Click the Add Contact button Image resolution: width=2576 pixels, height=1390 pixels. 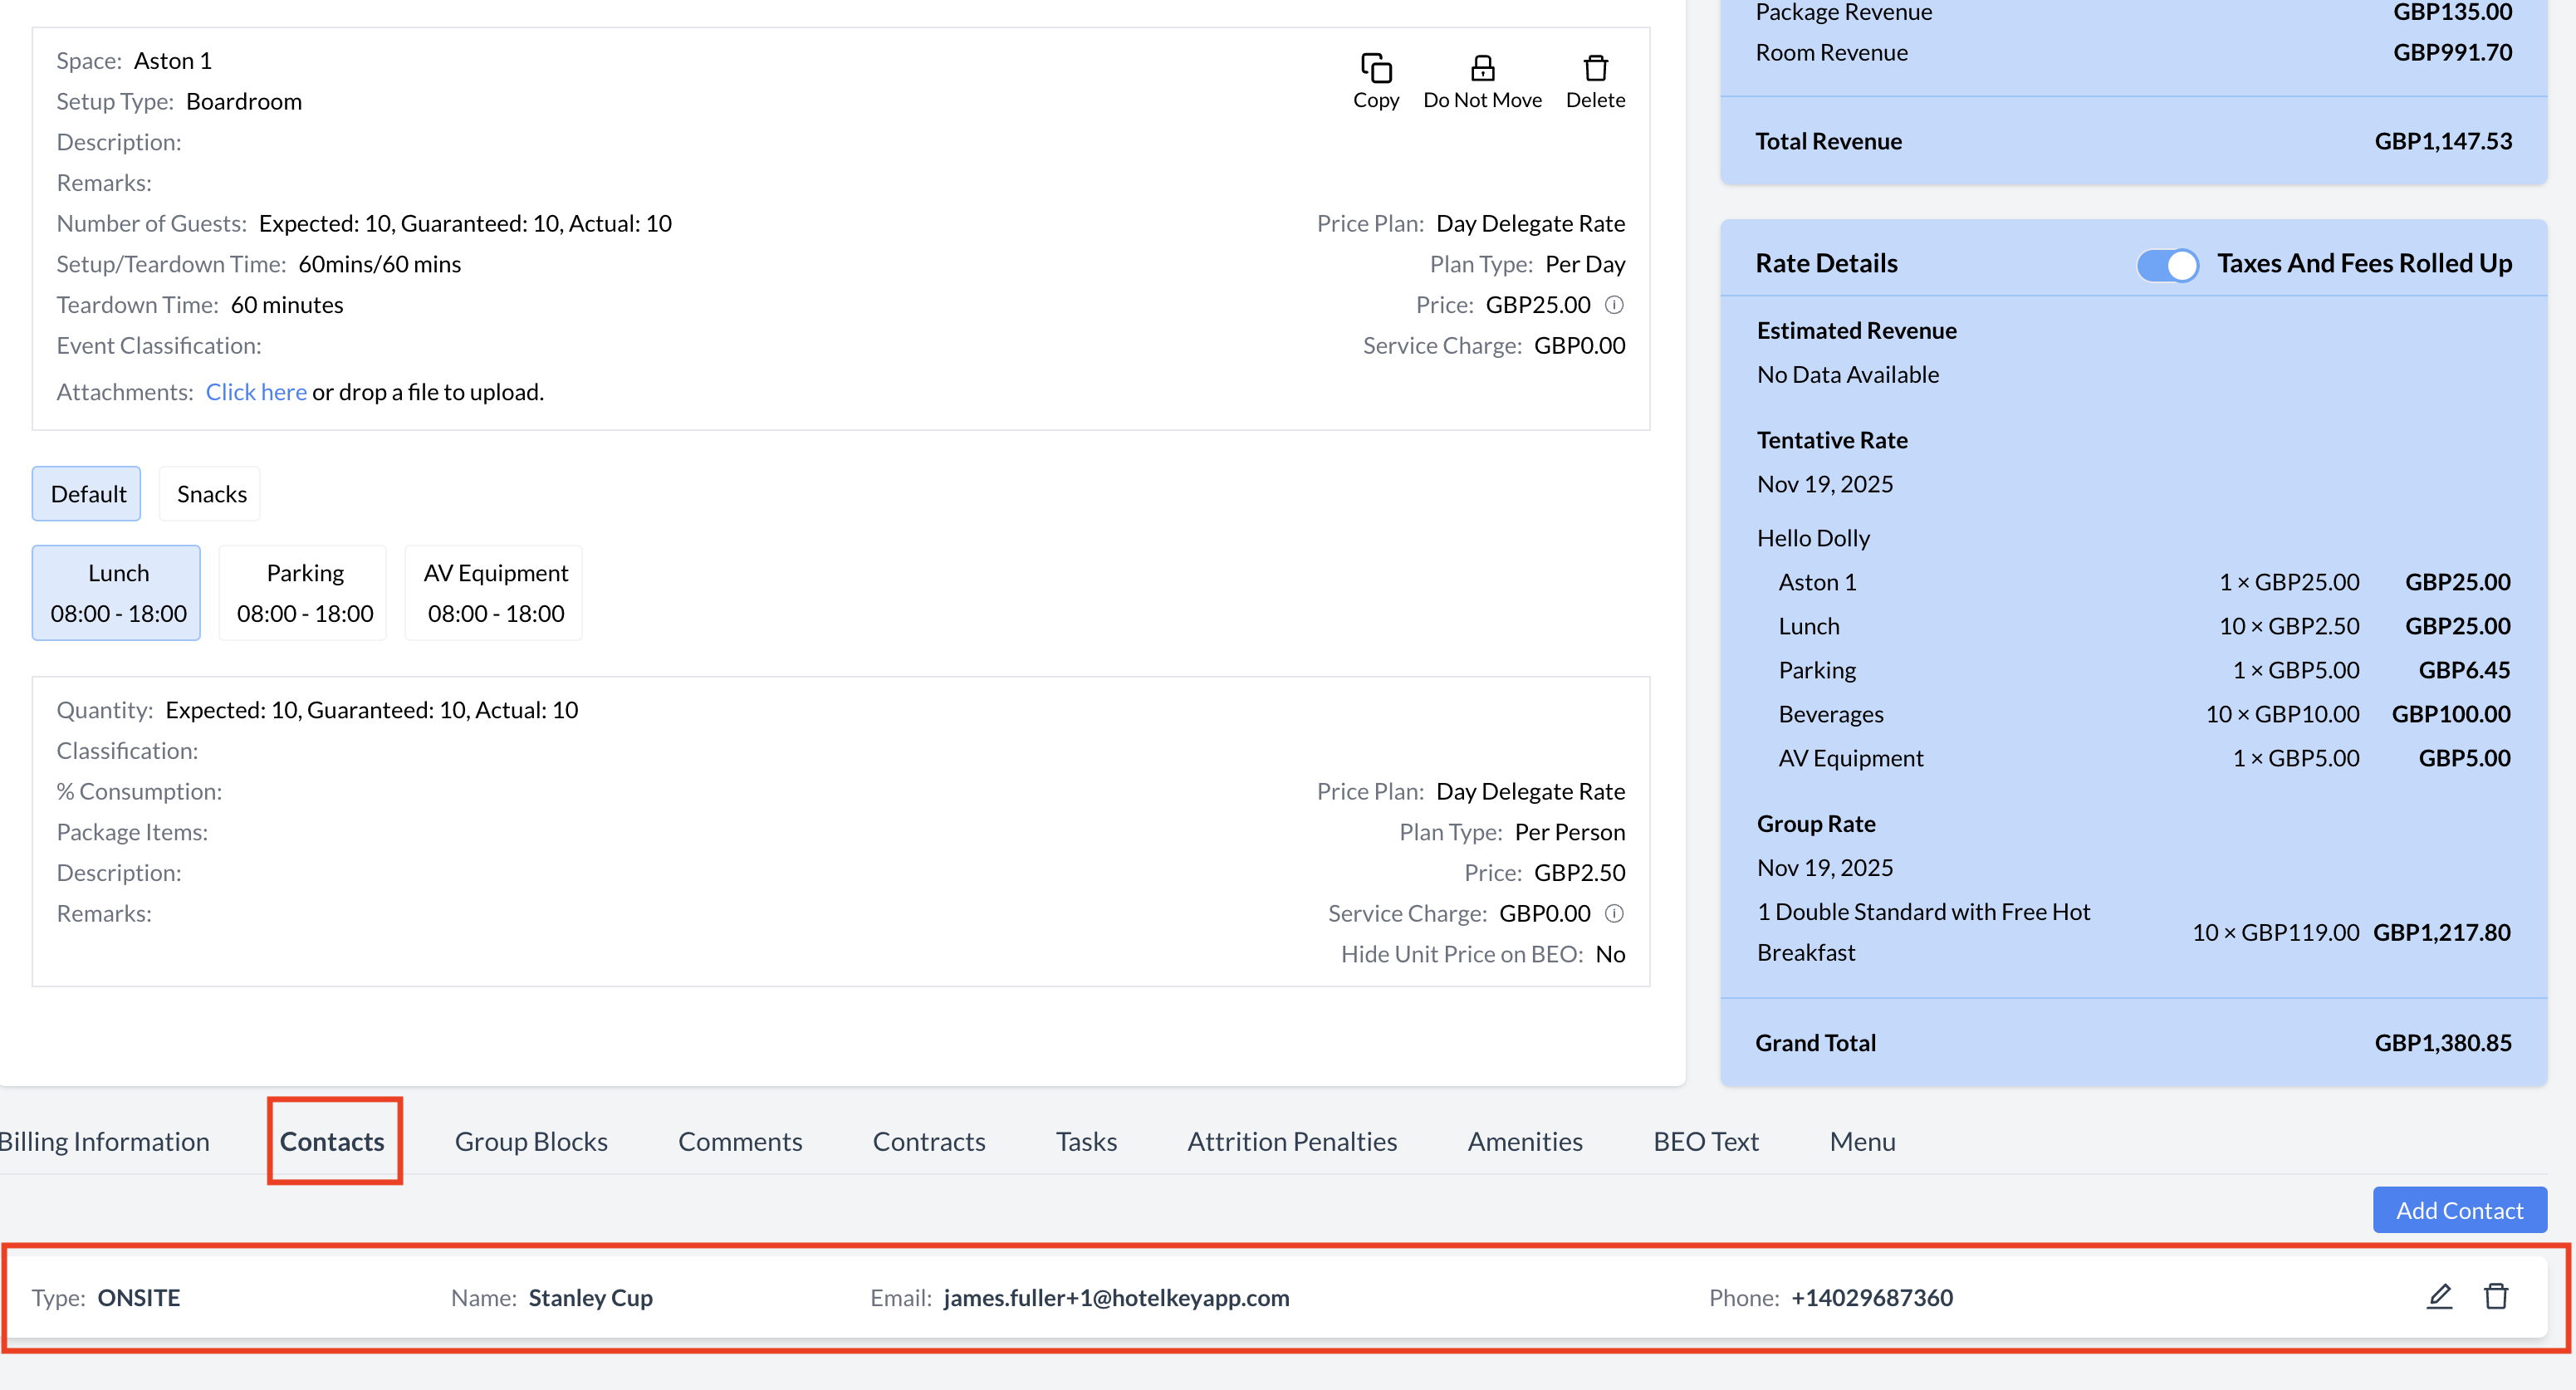[x=2458, y=1211]
